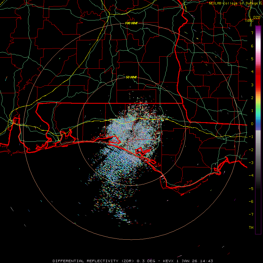Click the scale value "6"
This screenshot has height=263, width=263.
coord(252,46)
